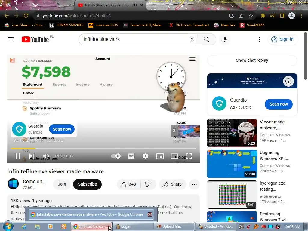Open 'Come on Windows' channel avatar
This screenshot has width=308, height=231.
(13, 184)
